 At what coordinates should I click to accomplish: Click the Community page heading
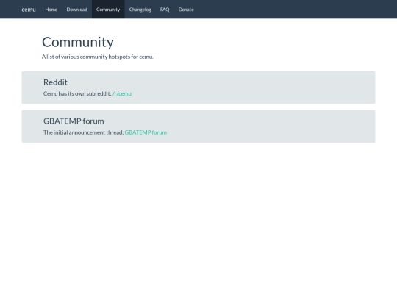78,43
